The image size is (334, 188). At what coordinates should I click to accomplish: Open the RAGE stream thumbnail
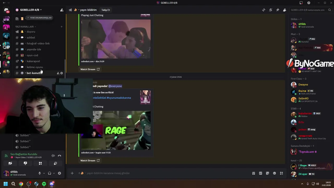(x=122, y=130)
